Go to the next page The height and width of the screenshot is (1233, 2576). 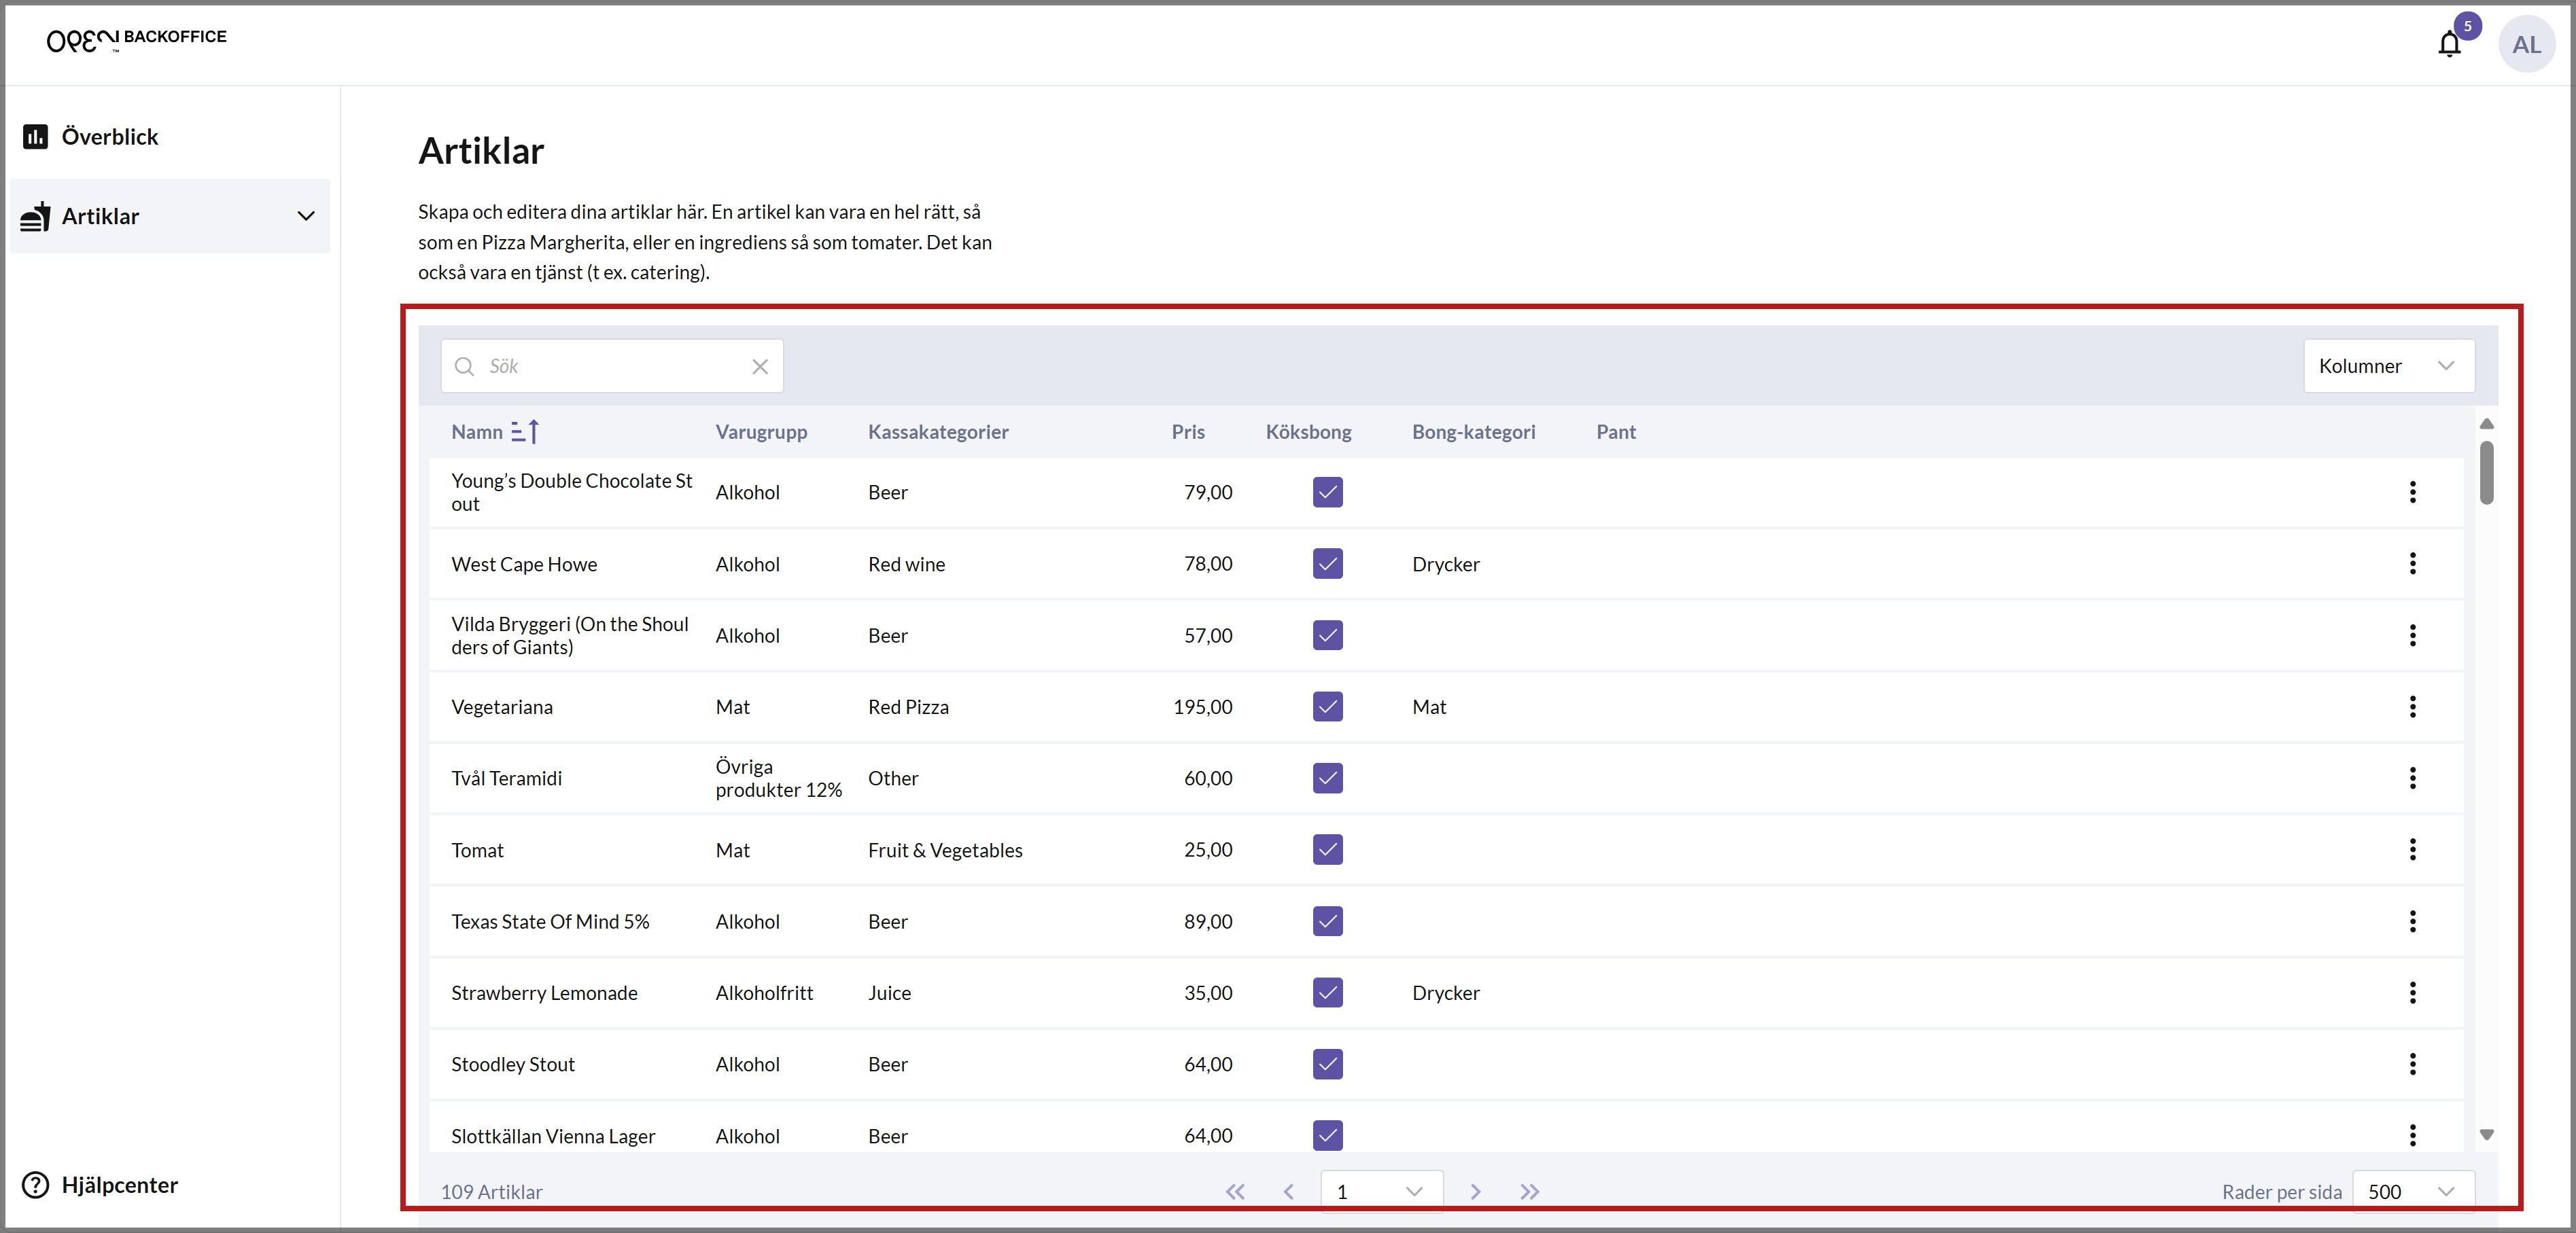[x=1475, y=1191]
